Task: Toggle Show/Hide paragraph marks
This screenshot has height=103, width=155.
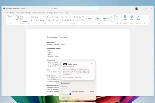Action: point(83,17)
